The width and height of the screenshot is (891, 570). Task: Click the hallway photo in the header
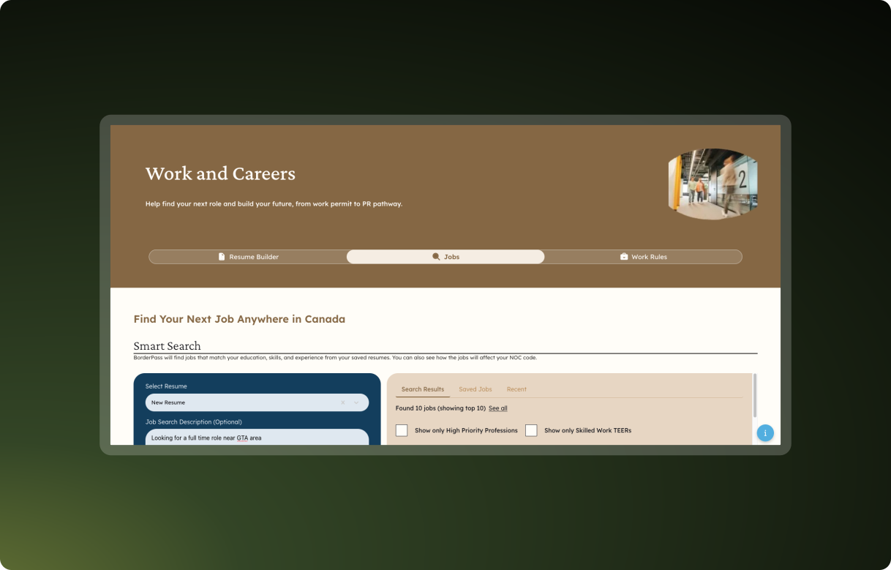click(x=713, y=183)
